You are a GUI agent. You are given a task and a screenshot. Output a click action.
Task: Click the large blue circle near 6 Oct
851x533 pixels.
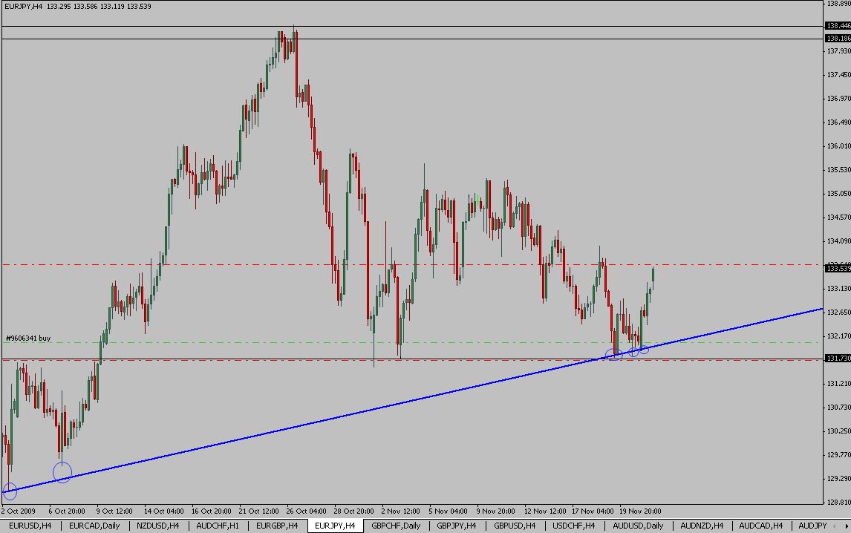coord(62,471)
